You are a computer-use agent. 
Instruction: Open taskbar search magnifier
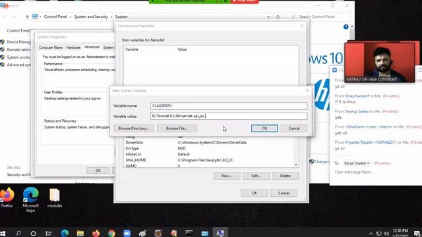18,233
